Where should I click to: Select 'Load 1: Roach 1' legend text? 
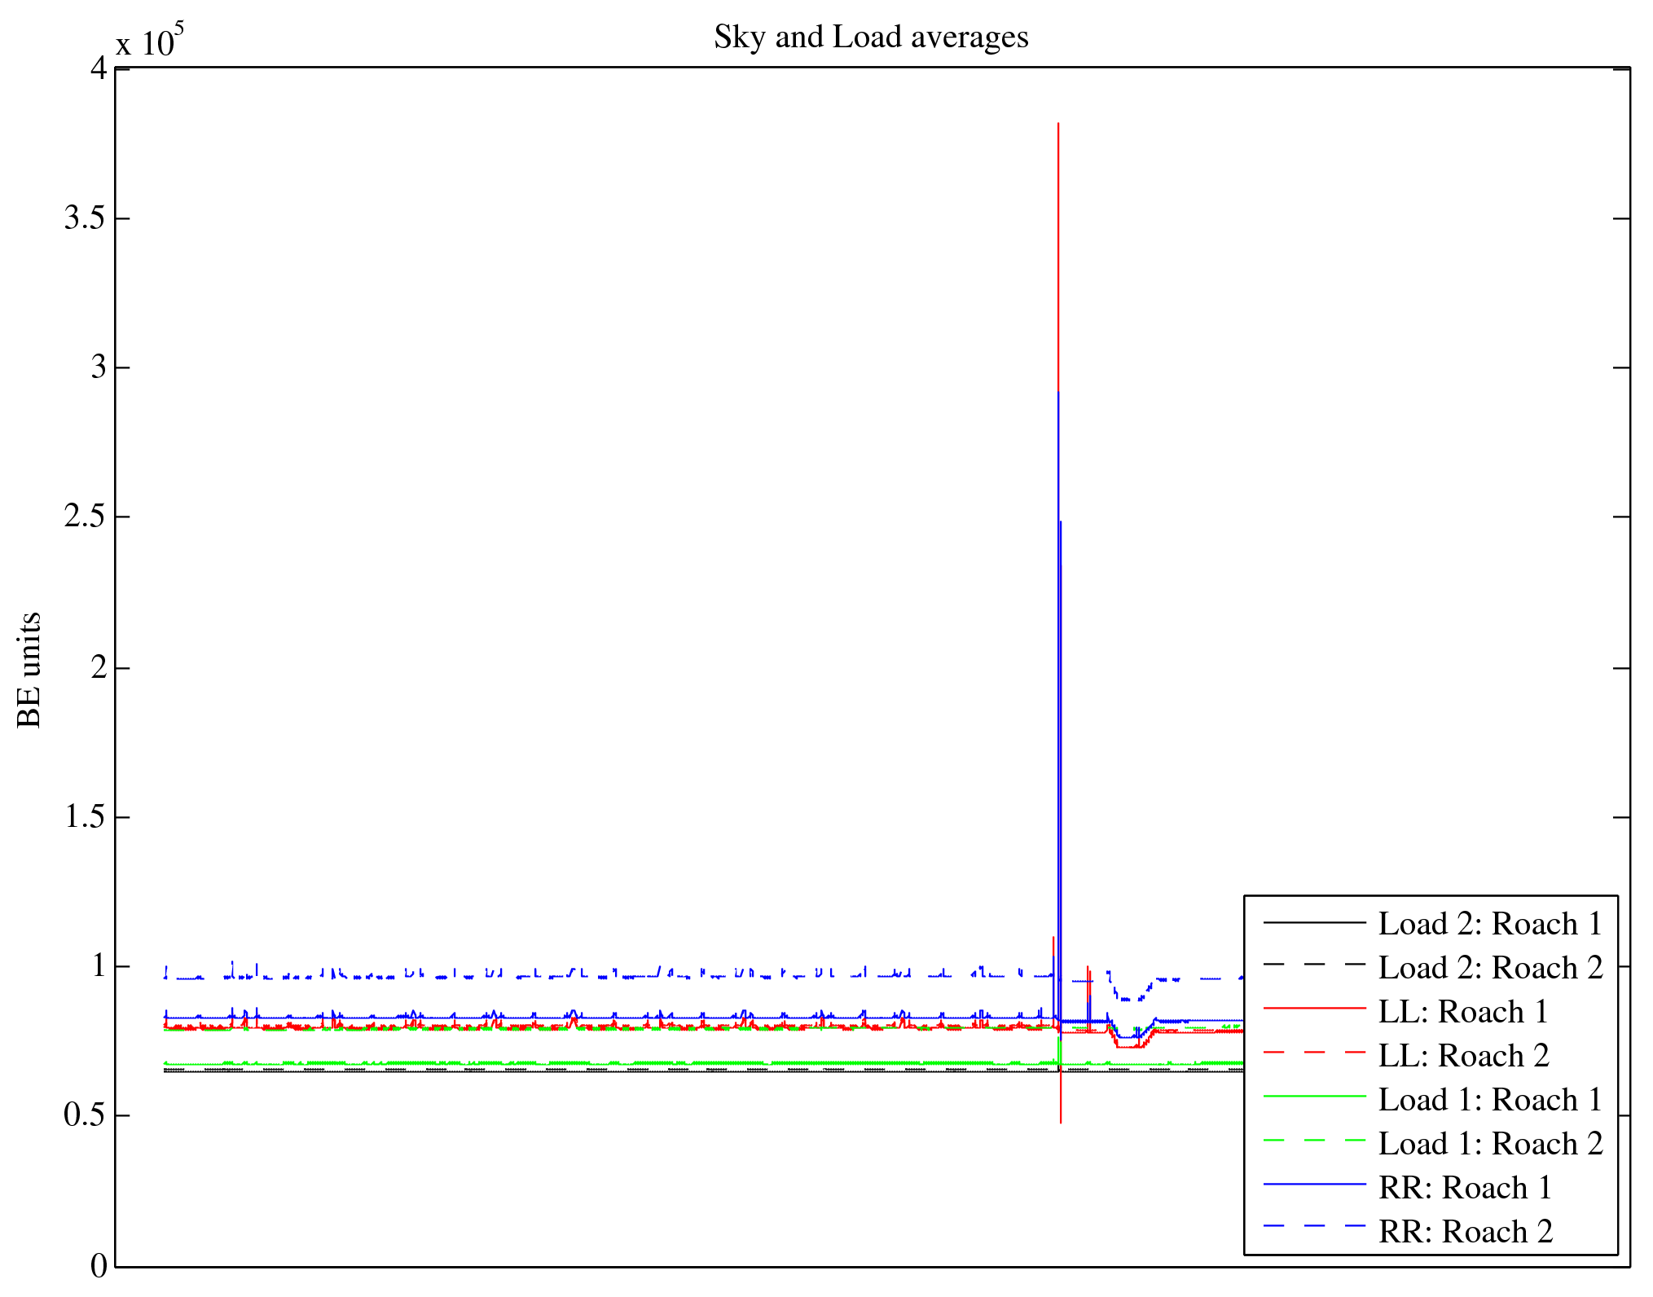1490,1100
